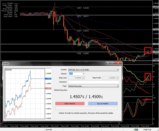
Task: Click the Order dialog maximize button
Action: [x=112, y=63]
